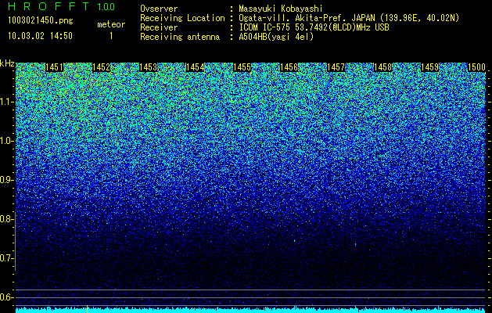Viewport: 492px width, 313px height.
Task: Click the 'Receiver' field label
Action: pos(159,27)
